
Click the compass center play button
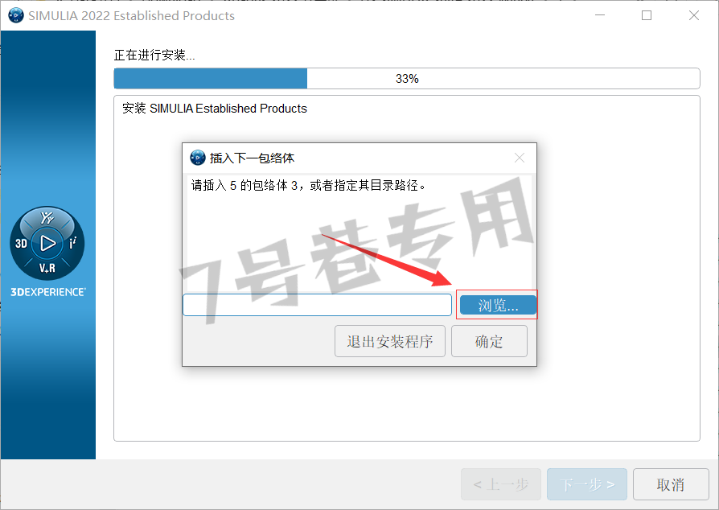tap(47, 243)
